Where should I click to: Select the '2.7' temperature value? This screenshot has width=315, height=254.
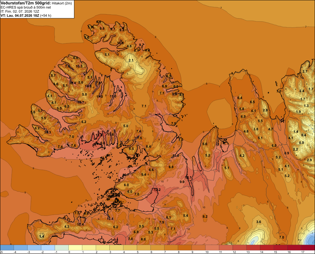(x=305, y=71)
